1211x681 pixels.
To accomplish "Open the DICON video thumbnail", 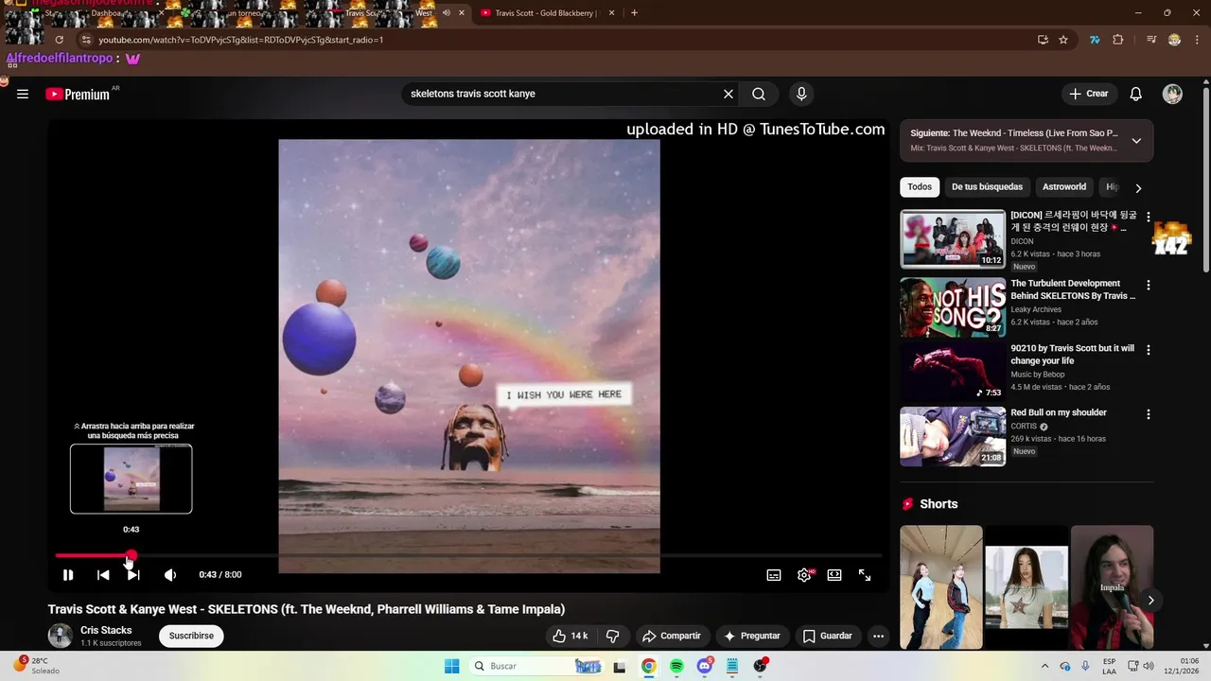I will point(953,239).
